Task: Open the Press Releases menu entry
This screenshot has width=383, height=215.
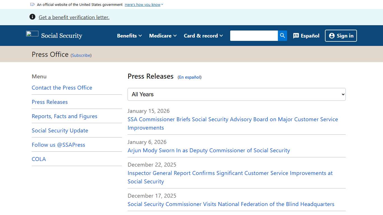Action: [50, 102]
